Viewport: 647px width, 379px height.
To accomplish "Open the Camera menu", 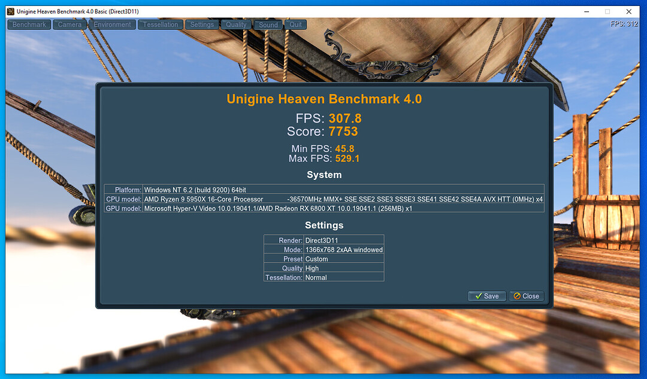I will point(69,25).
